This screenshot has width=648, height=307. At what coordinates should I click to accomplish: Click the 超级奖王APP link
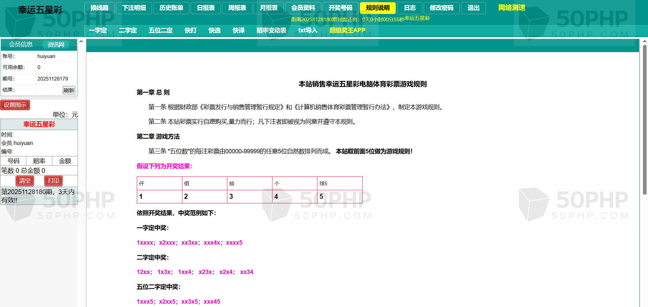click(x=347, y=30)
